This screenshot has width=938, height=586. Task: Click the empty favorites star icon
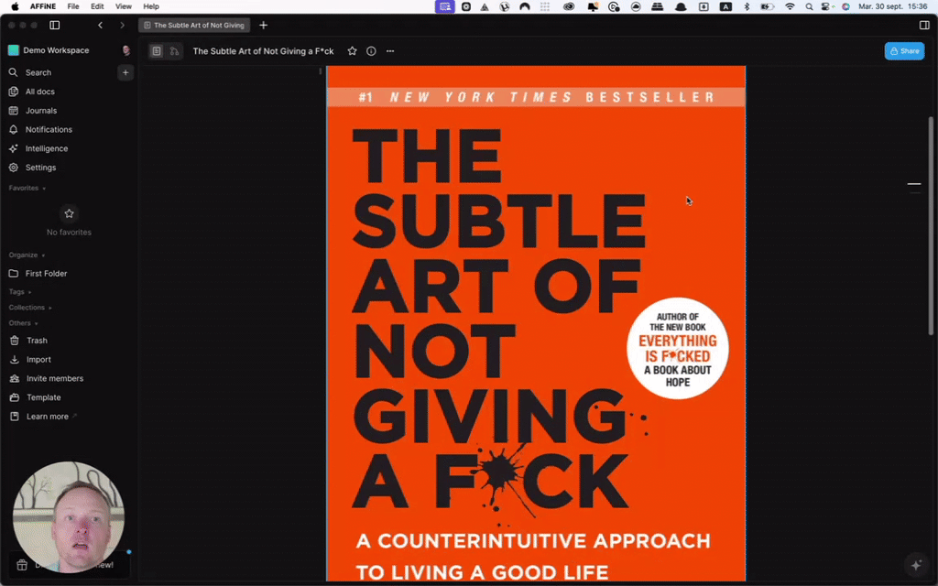point(69,213)
